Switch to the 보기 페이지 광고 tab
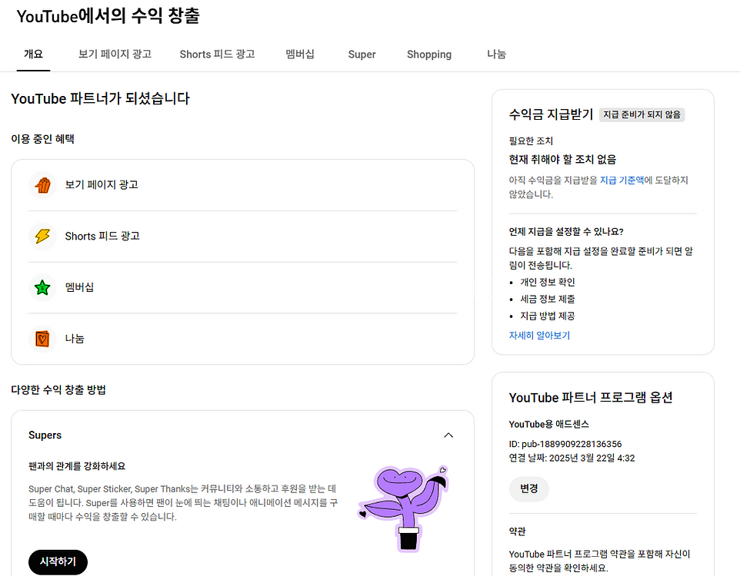 click(115, 55)
